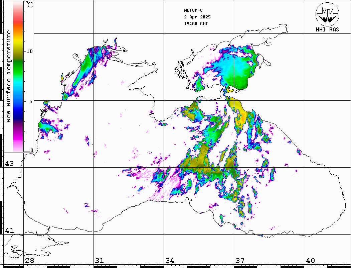Screen dimensions: 351x268
Task: Click the 'MHI RAS' label
Action: point(328,29)
